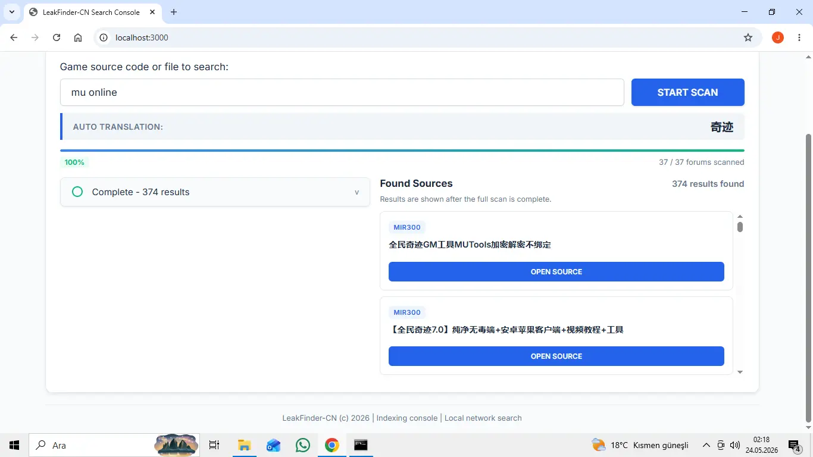Click the 374 results found count
The height and width of the screenshot is (457, 813).
click(708, 184)
